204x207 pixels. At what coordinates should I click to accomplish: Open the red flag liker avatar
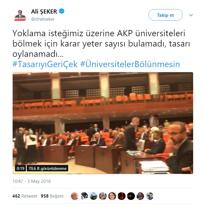(121, 196)
